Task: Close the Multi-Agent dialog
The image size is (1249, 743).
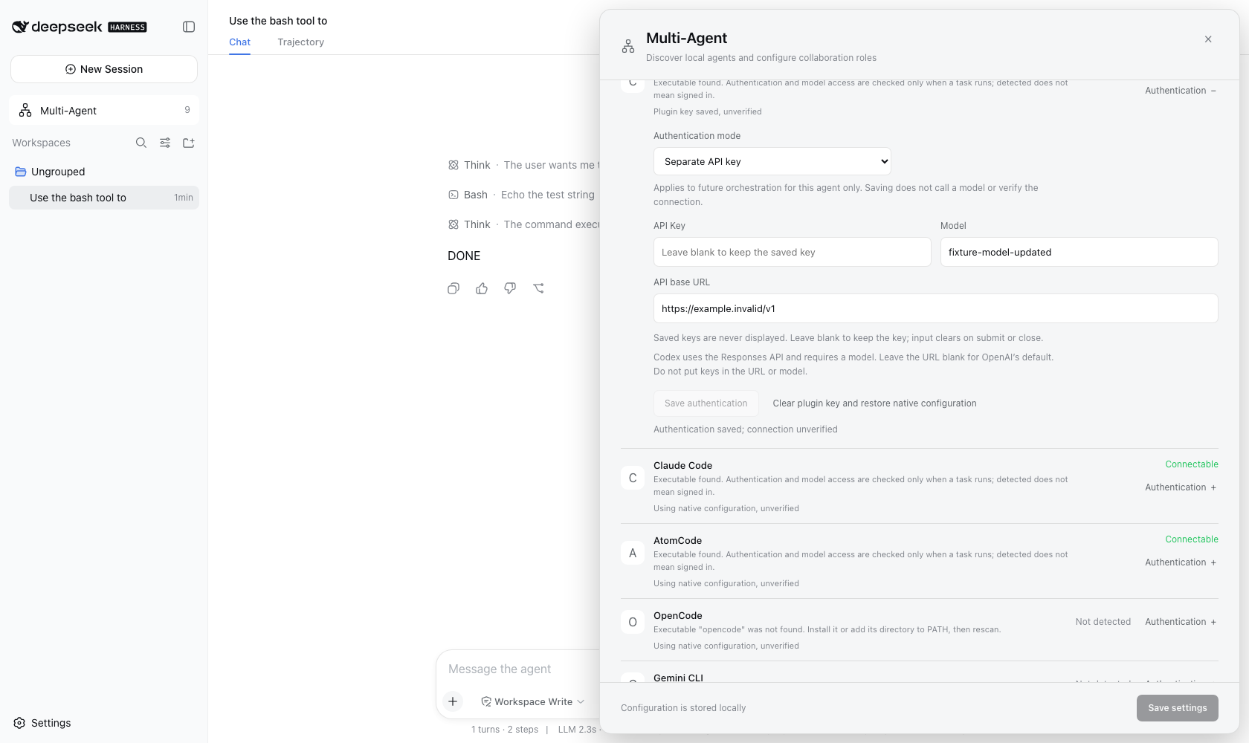Action: 1208,39
